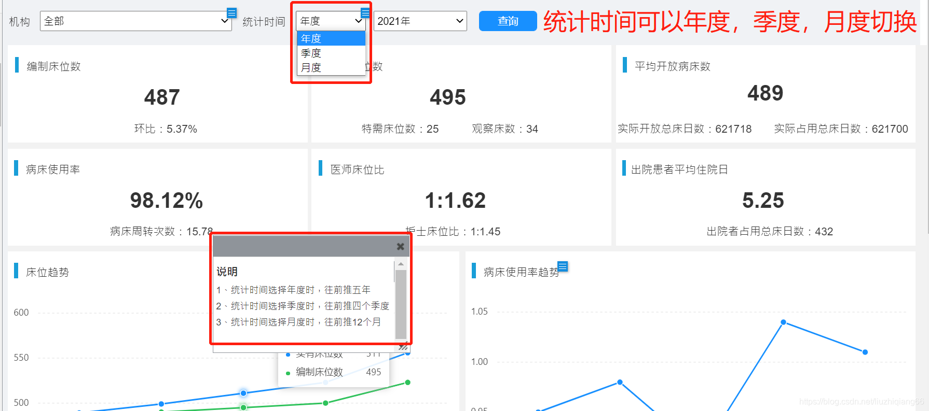Click note 2 about 季度 往前推四个季度
The image size is (929, 411).
point(303,306)
